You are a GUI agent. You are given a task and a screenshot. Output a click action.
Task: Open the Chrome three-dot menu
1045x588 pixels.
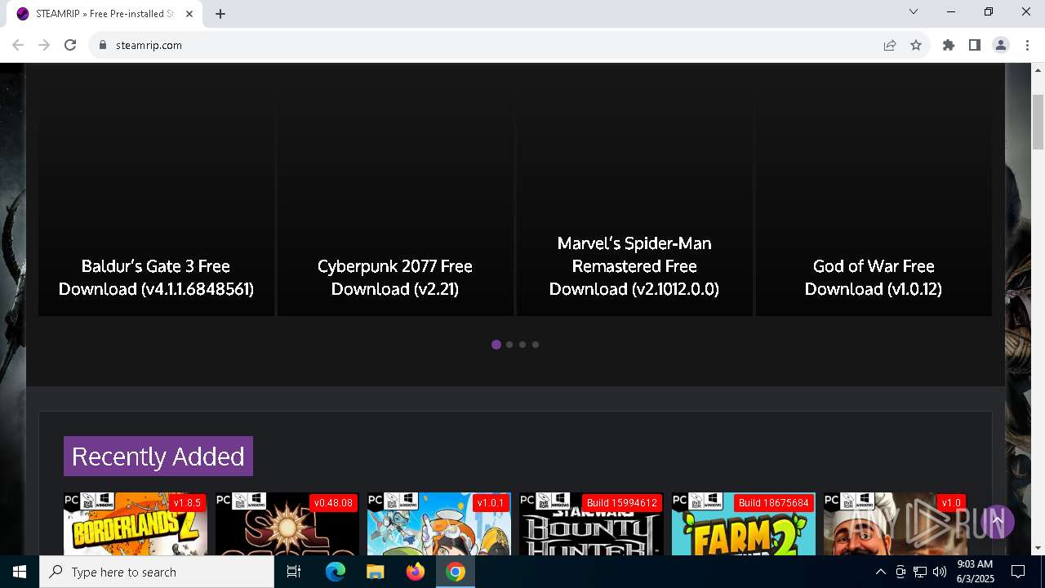pos(1027,45)
